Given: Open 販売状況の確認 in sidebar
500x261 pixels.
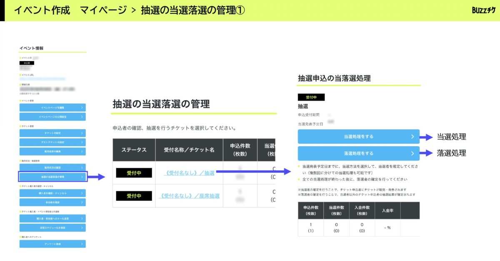Looking at the screenshot, I should (x=52, y=167).
